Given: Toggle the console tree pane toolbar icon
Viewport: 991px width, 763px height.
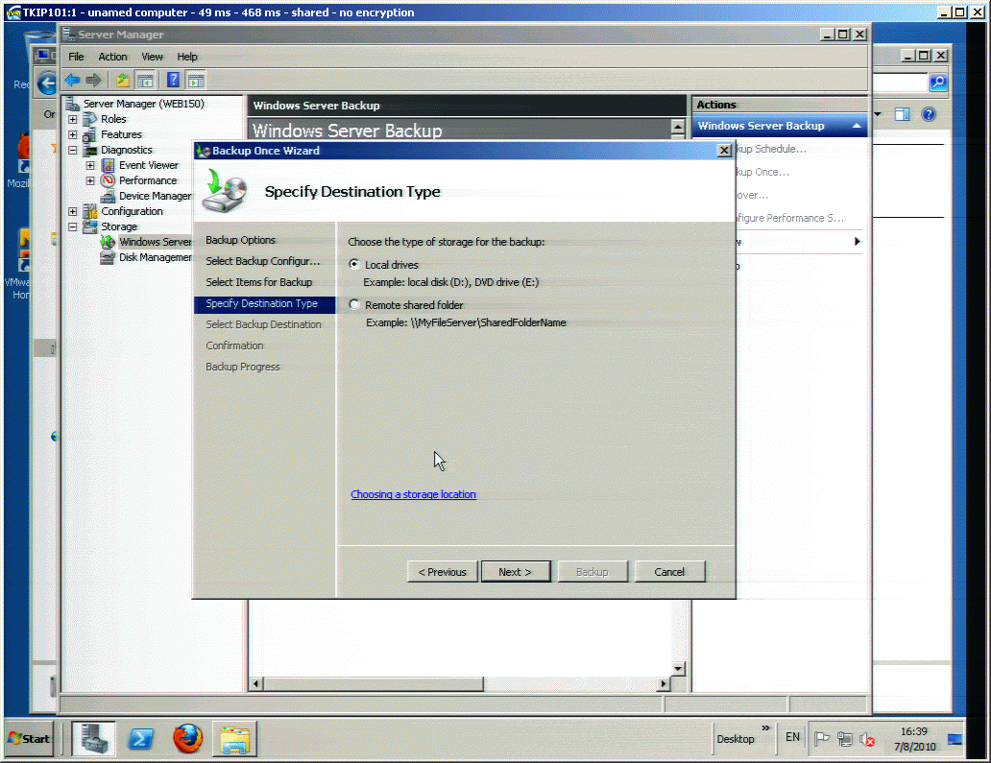Looking at the screenshot, I should tap(145, 81).
